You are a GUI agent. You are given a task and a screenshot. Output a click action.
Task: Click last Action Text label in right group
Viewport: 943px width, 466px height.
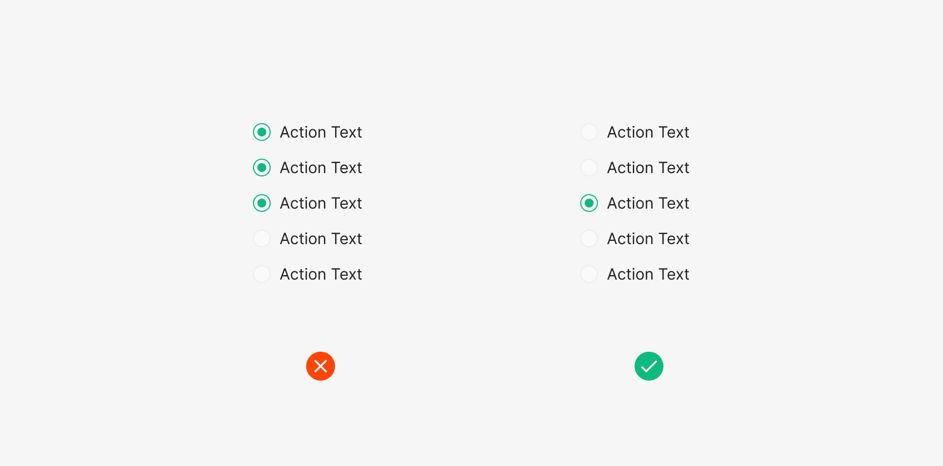pos(648,274)
